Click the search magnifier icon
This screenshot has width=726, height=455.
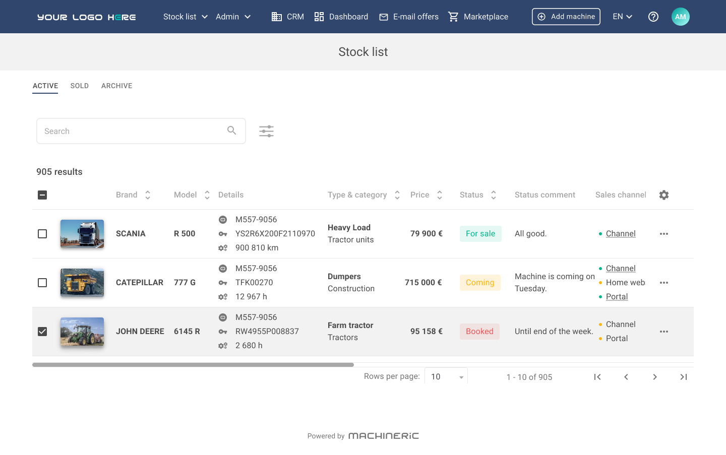232,131
